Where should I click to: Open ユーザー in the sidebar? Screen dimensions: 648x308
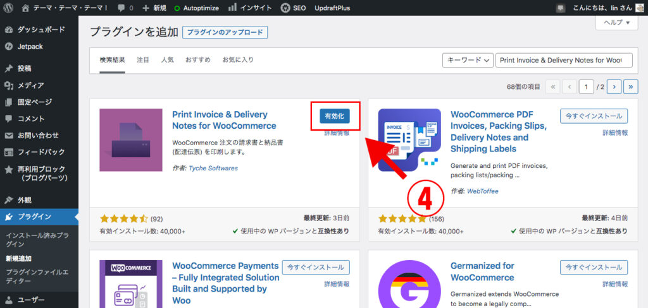(x=39, y=300)
